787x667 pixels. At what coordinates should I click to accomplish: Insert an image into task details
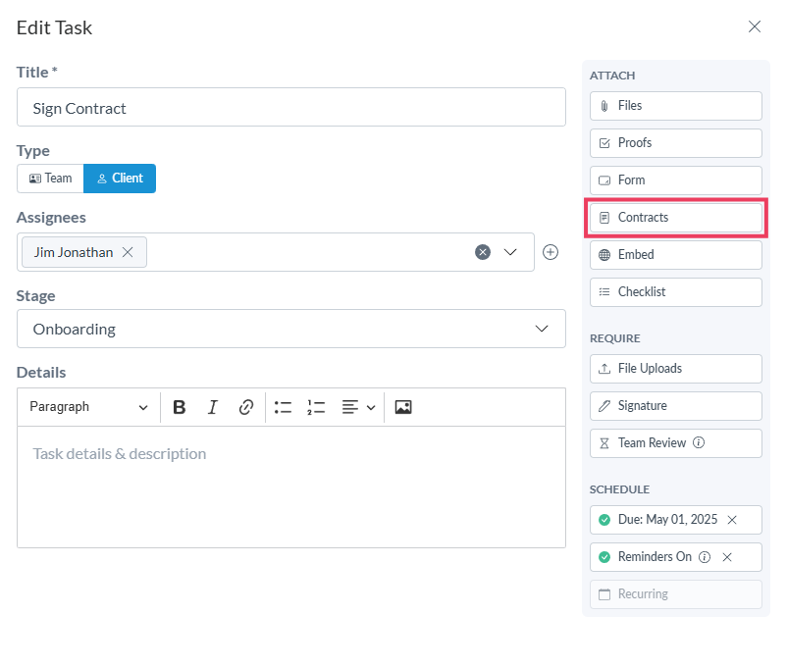(x=403, y=407)
